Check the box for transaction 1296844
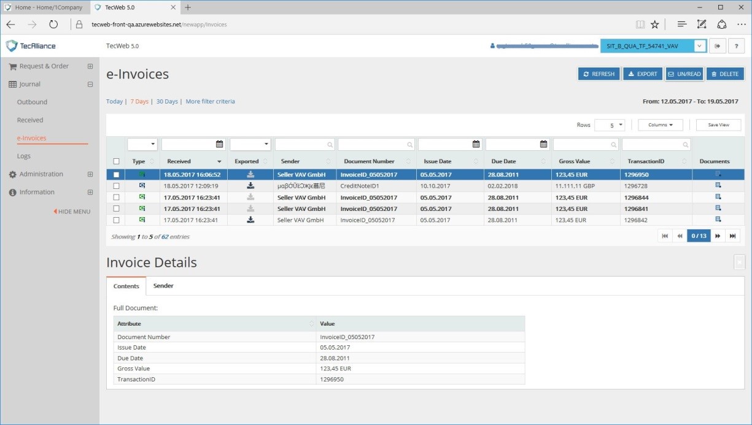 [117, 197]
